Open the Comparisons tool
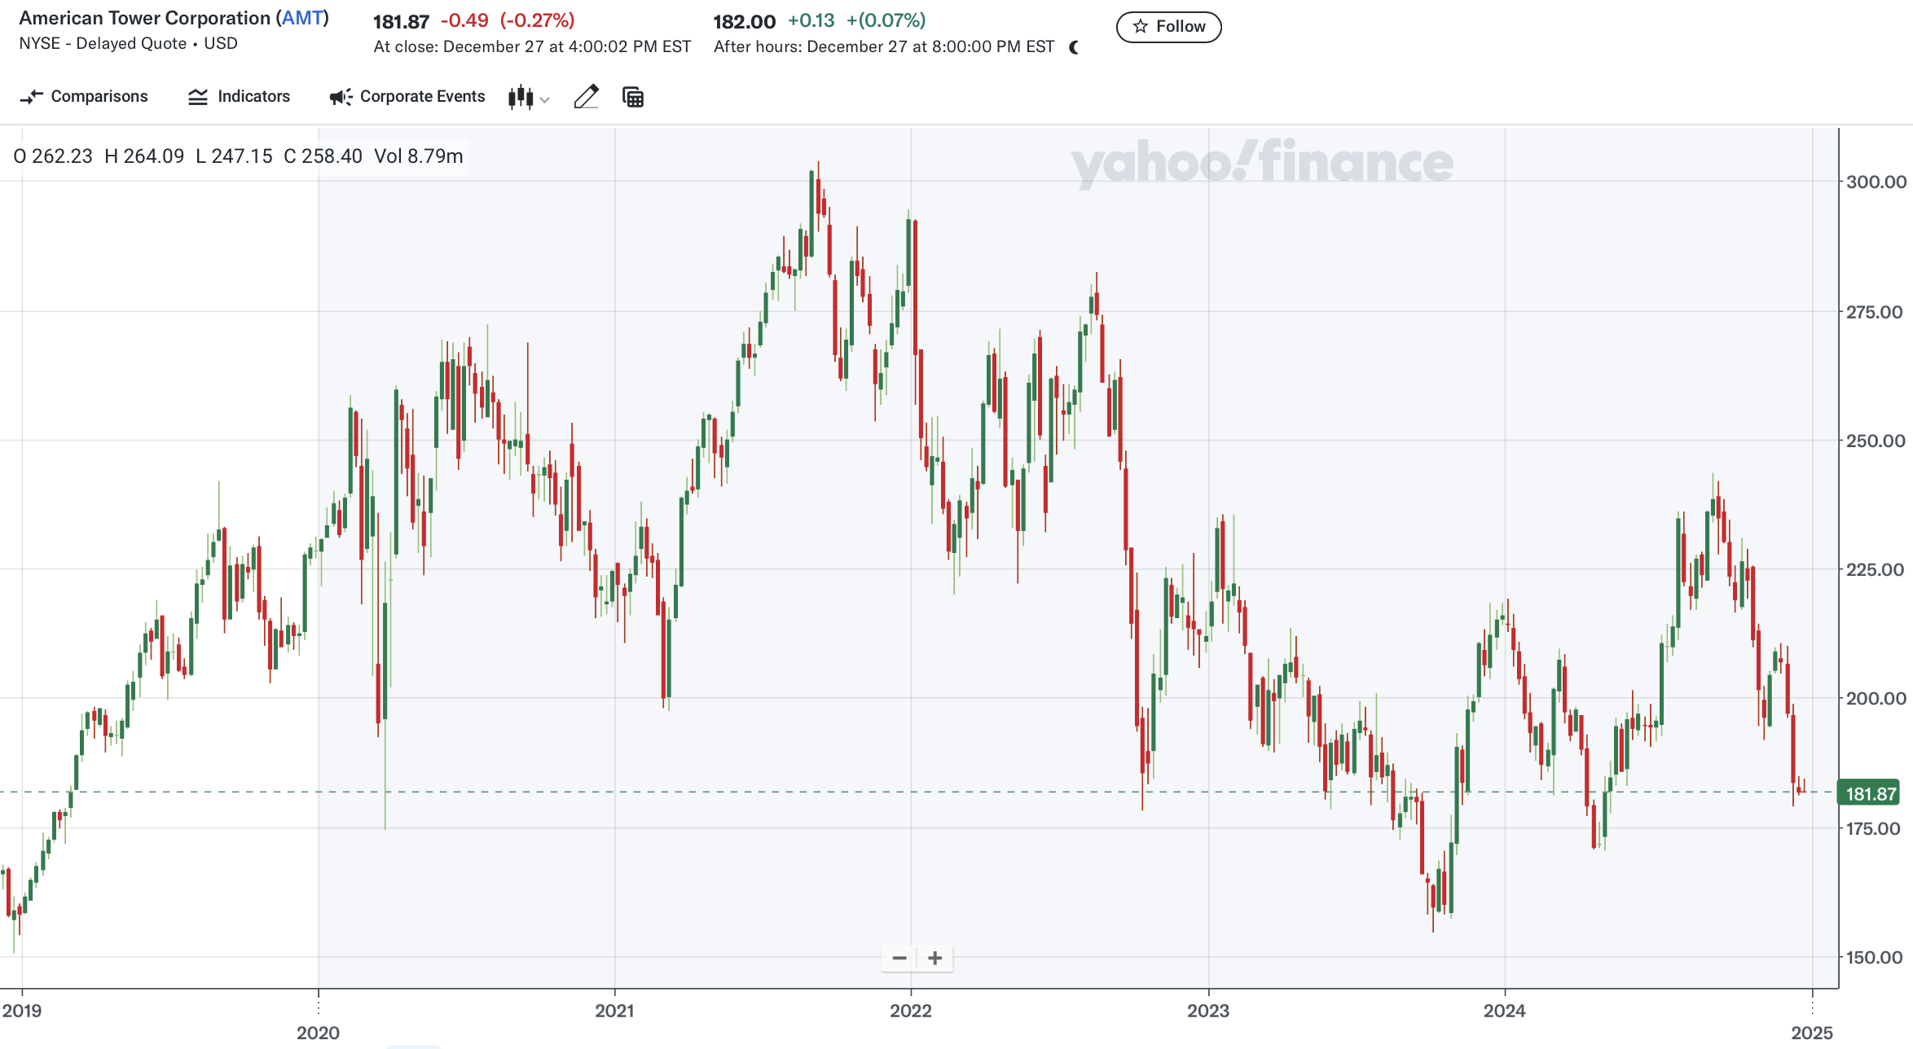The image size is (1913, 1049). (x=84, y=97)
